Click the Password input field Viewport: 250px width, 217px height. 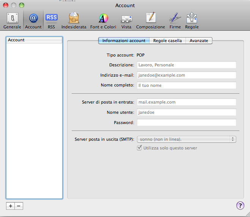tap(186, 123)
